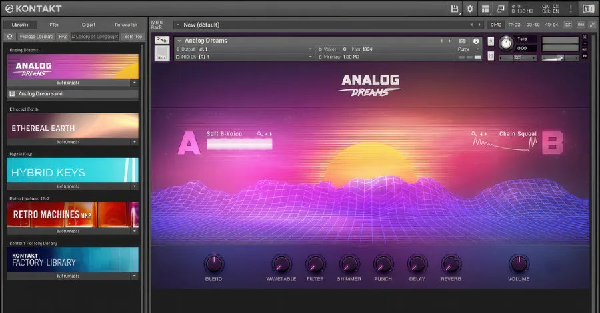Open Hybrid Keys Instruments button
The width and height of the screenshot is (600, 313).
click(68, 186)
